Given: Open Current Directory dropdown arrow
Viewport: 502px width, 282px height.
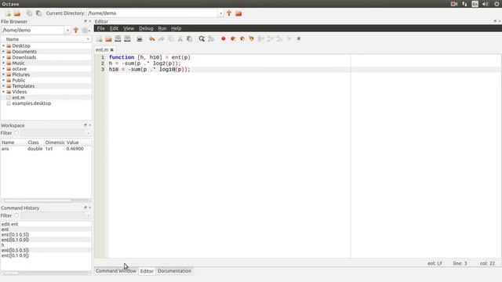Looking at the screenshot, I should [220, 13].
